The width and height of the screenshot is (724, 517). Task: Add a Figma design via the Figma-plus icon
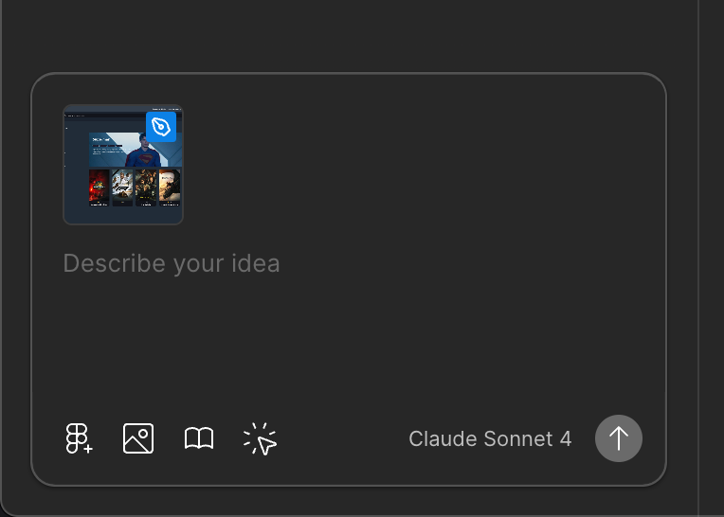click(79, 438)
